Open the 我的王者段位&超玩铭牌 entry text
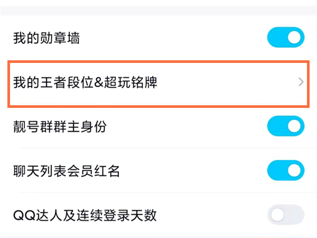Viewport: 317px width, 238px height. coord(85,83)
